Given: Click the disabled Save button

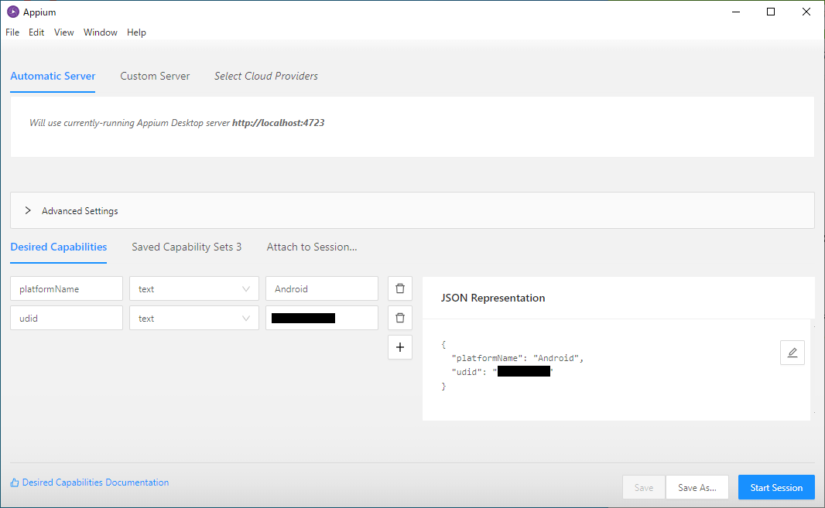Looking at the screenshot, I should point(643,487).
